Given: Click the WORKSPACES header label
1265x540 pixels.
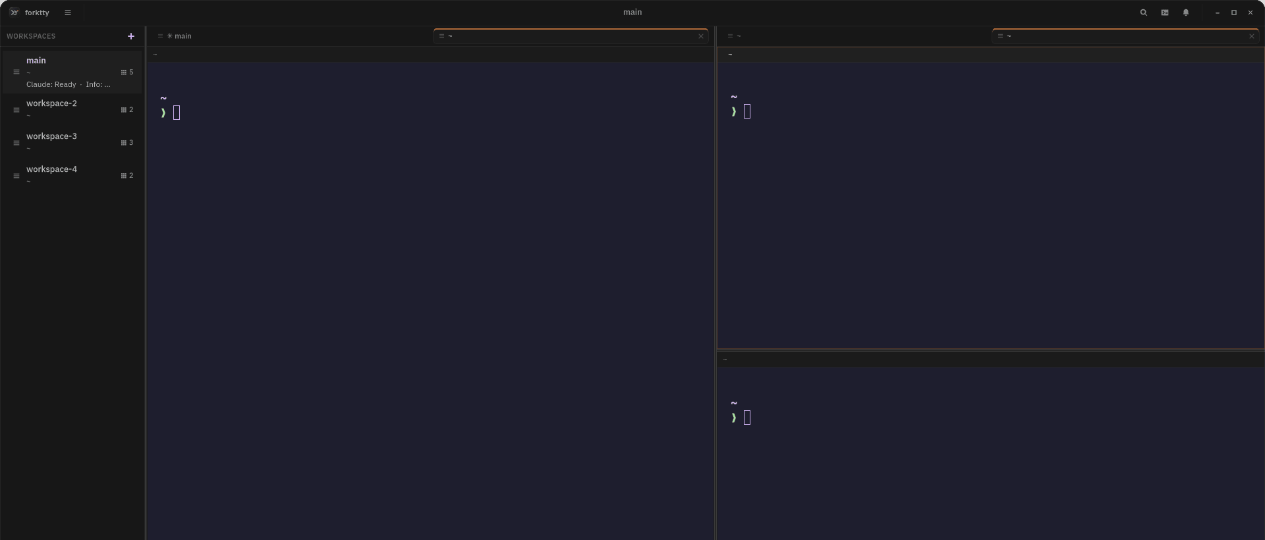Looking at the screenshot, I should [x=31, y=36].
